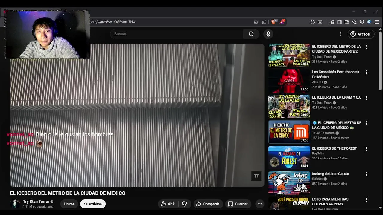The image size is (383, 215).
Task: Open title ESTO PASA MIENTRAS DUERMES en CDMX
Action: tap(330, 202)
